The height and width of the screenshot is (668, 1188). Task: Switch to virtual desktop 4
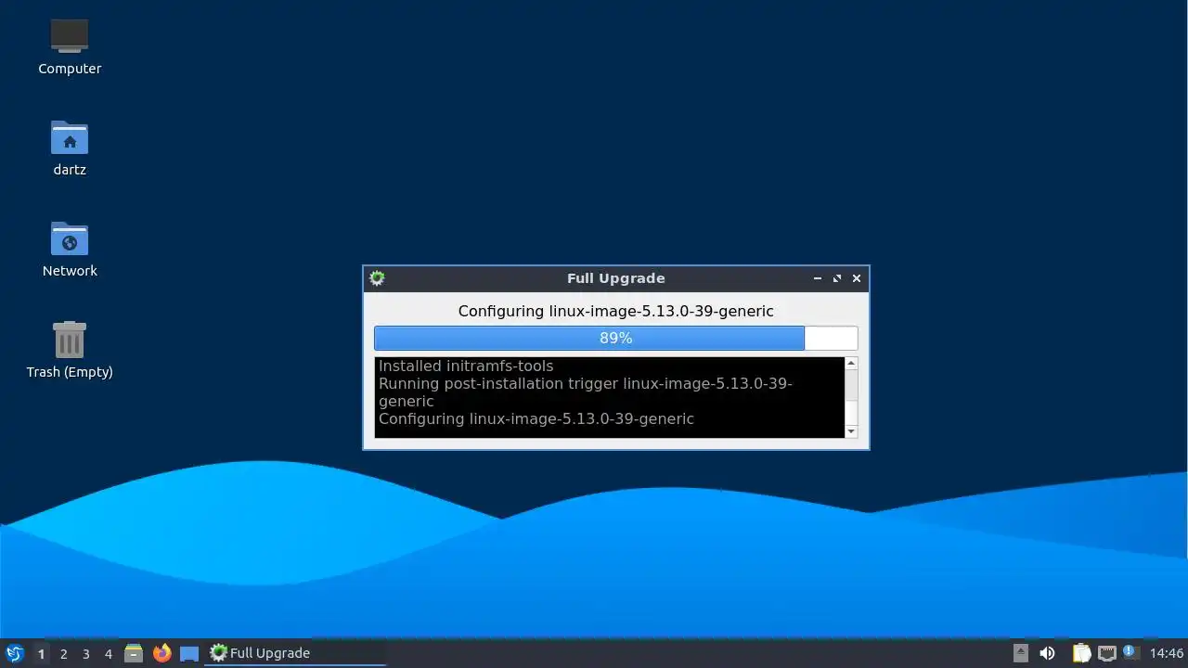coord(108,653)
